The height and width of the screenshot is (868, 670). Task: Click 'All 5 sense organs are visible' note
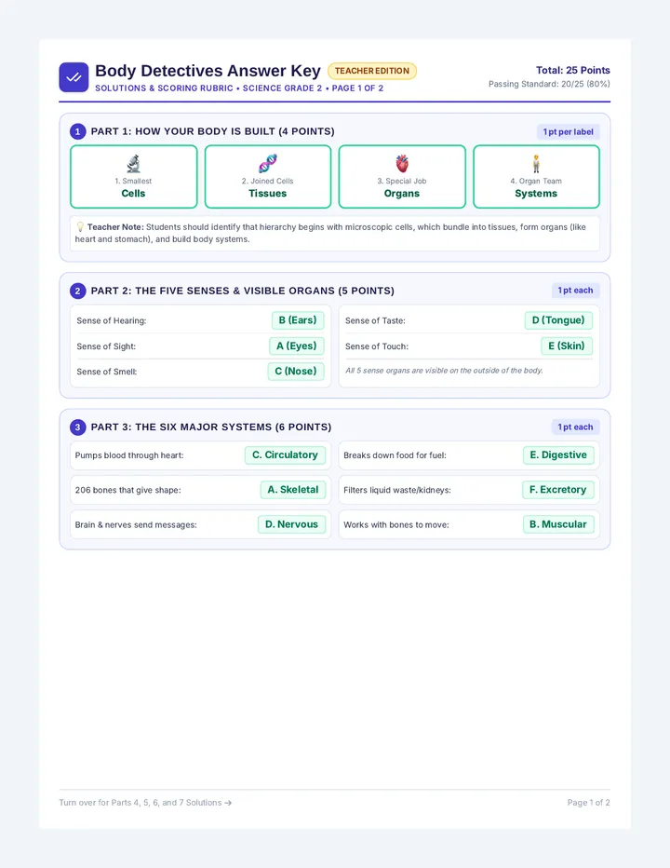[x=444, y=371]
